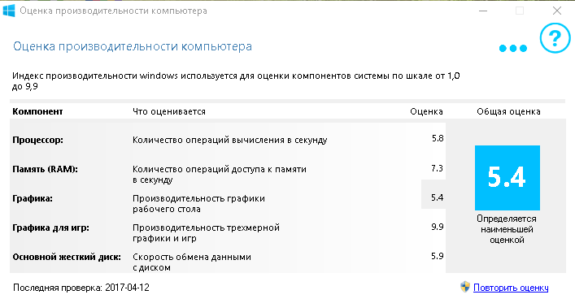Click the Компонент column header

tap(37, 111)
